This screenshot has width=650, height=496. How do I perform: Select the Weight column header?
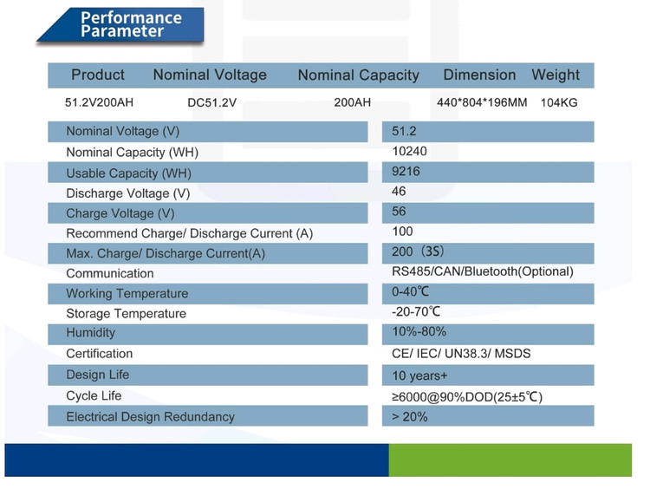[x=556, y=75]
